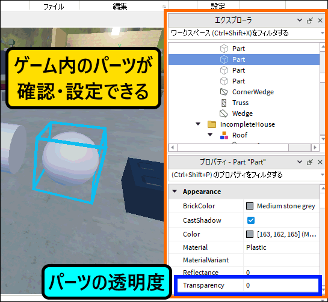Click the BrickColor Medium stone grey swatch

(250, 206)
